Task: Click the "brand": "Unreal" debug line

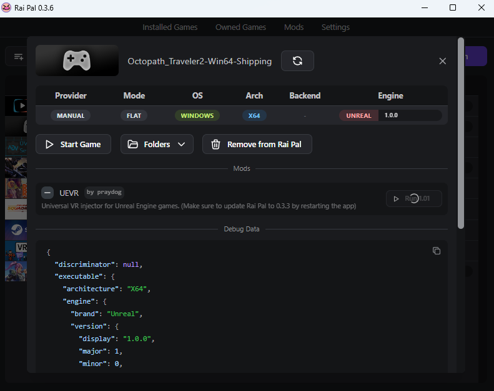Action: 107,314
